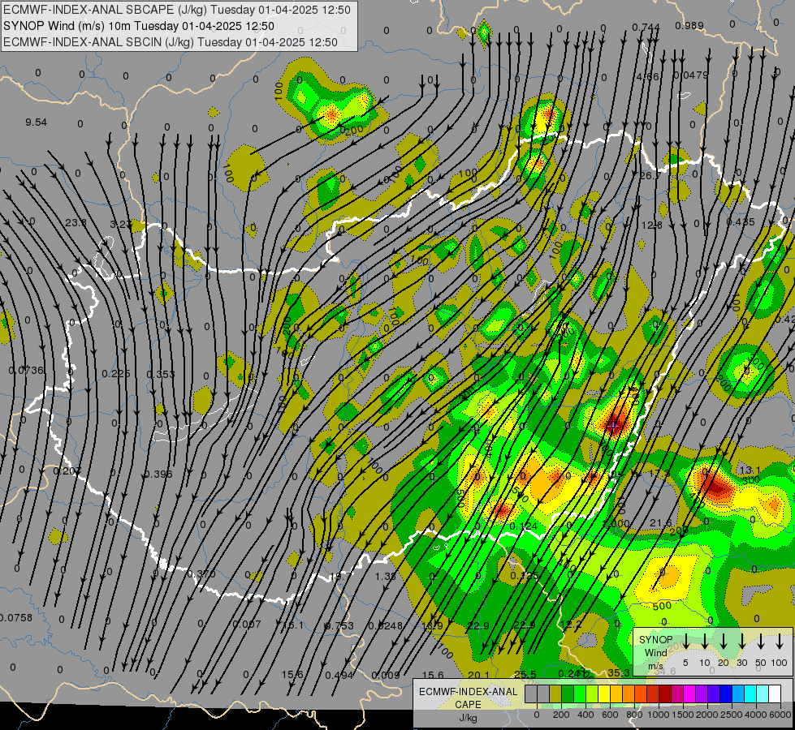Click the 12.2 station value
This screenshot has height=730, width=795.
coord(572,625)
